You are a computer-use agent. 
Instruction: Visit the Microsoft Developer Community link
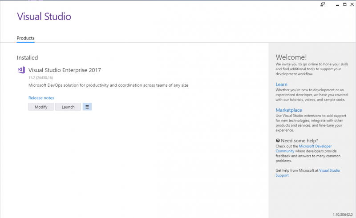[x=315, y=146]
